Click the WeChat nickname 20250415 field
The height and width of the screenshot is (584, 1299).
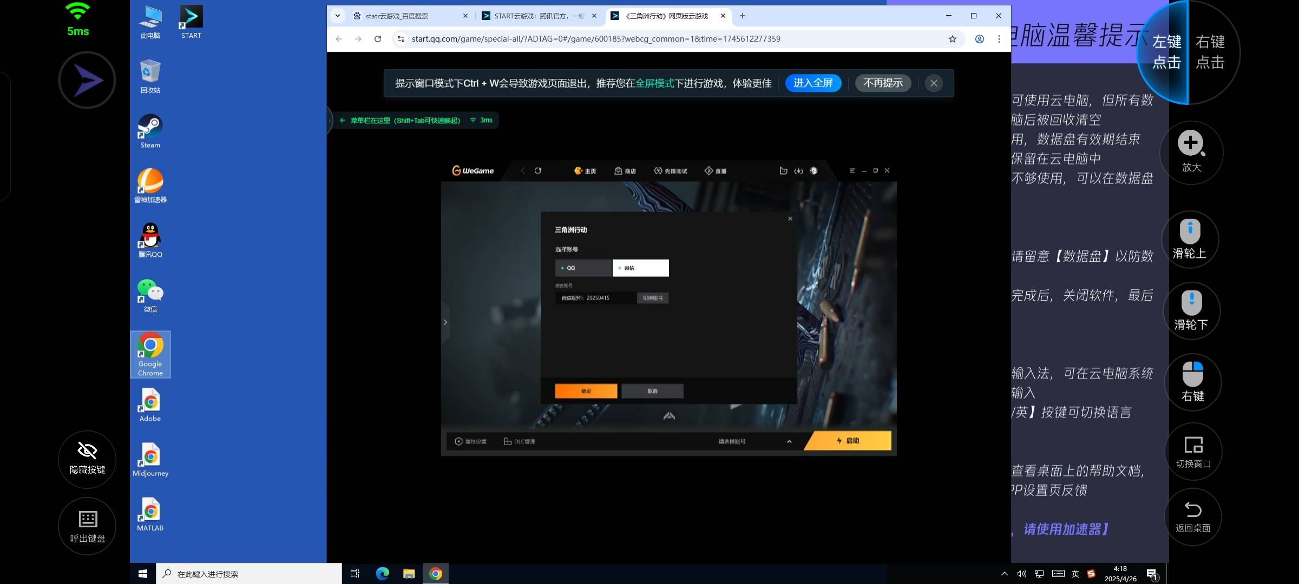(595, 298)
